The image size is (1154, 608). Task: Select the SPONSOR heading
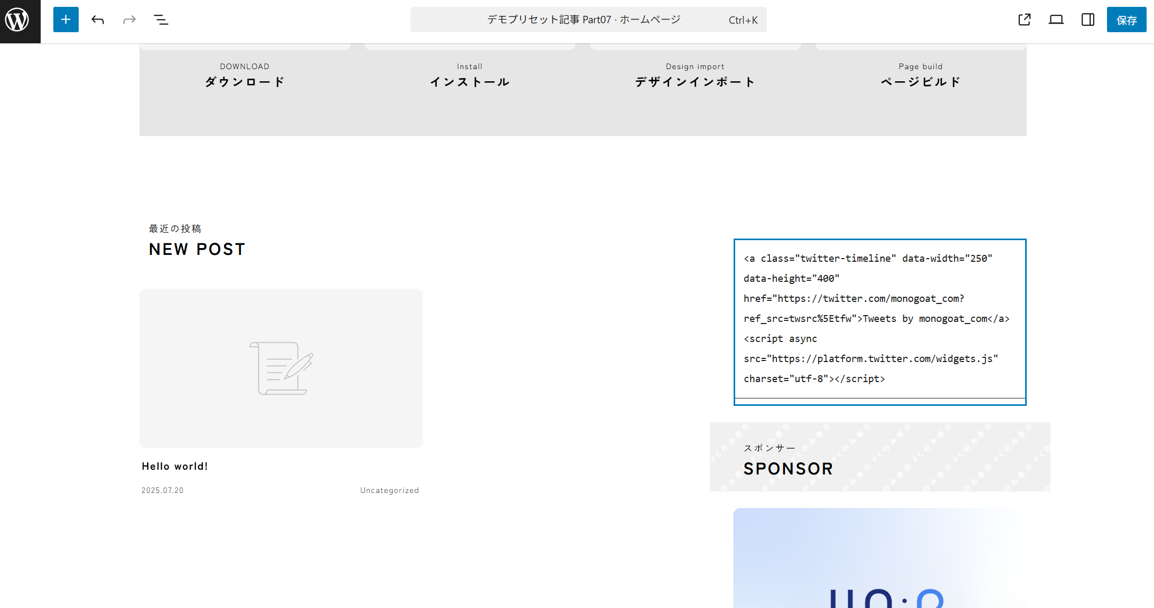pos(789,469)
